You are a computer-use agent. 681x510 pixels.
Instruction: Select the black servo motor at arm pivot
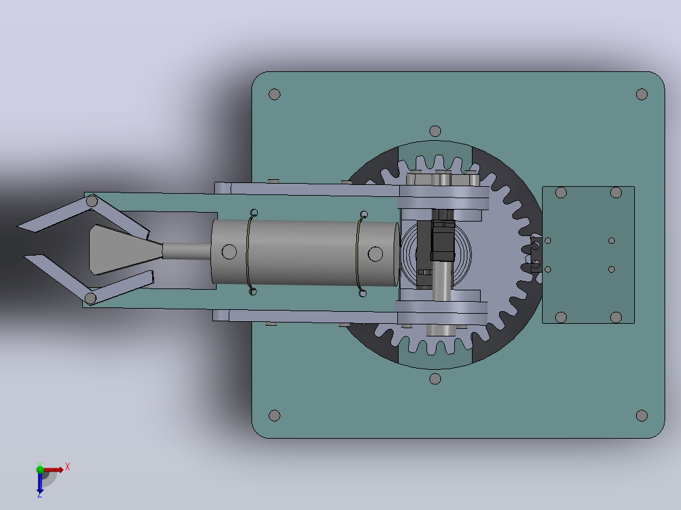tap(443, 240)
